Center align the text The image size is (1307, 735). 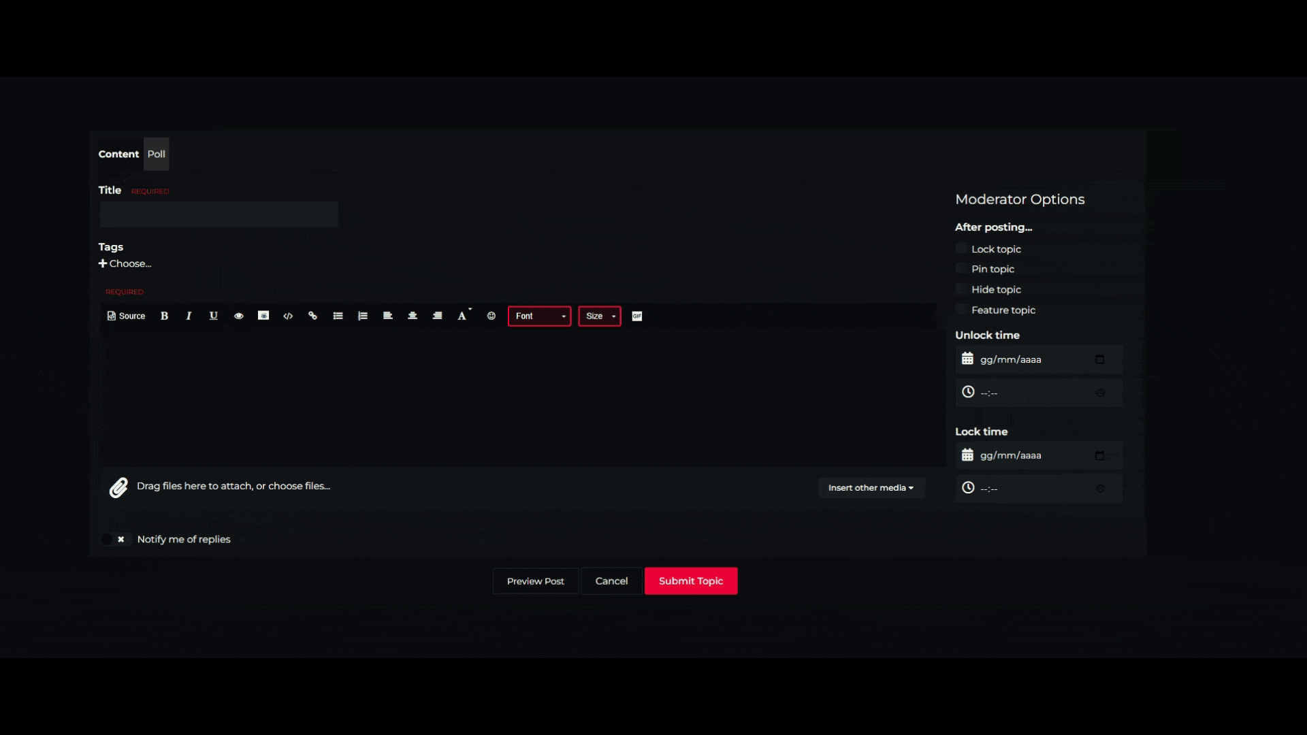pos(413,316)
